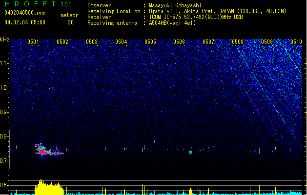The height and width of the screenshot is (195, 307).
Task: Click the 0509 time marker
Action: [x=267, y=42]
